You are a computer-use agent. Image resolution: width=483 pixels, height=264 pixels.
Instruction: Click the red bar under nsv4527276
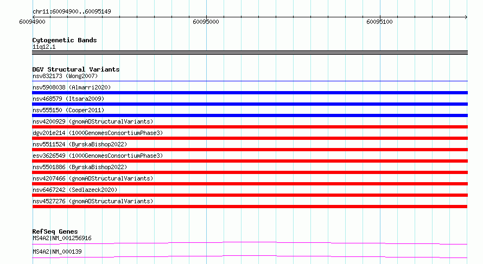point(250,207)
